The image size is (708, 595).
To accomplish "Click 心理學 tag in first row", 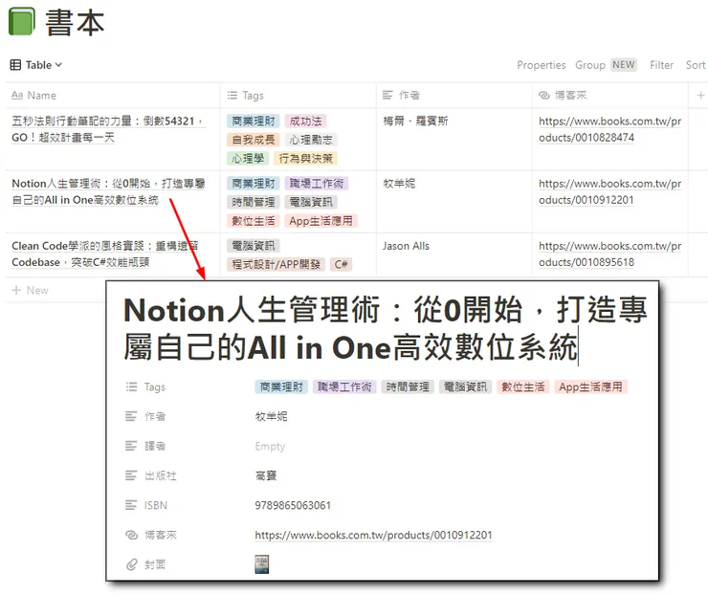I will pyautogui.click(x=248, y=159).
